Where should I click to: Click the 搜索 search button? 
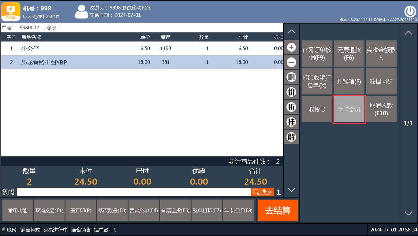263,192
